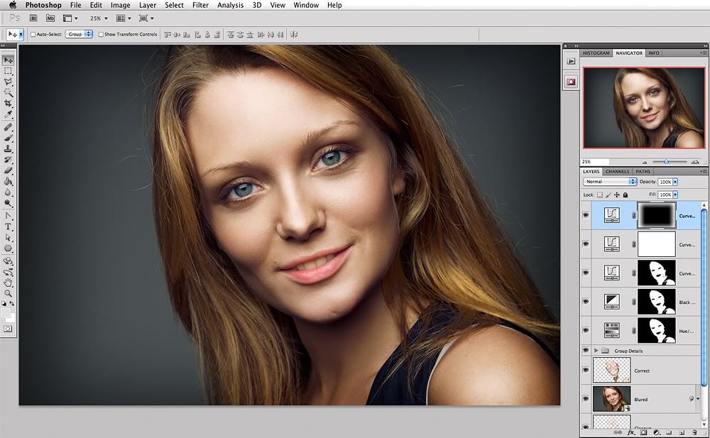Open the layer style fx menu

630,432
